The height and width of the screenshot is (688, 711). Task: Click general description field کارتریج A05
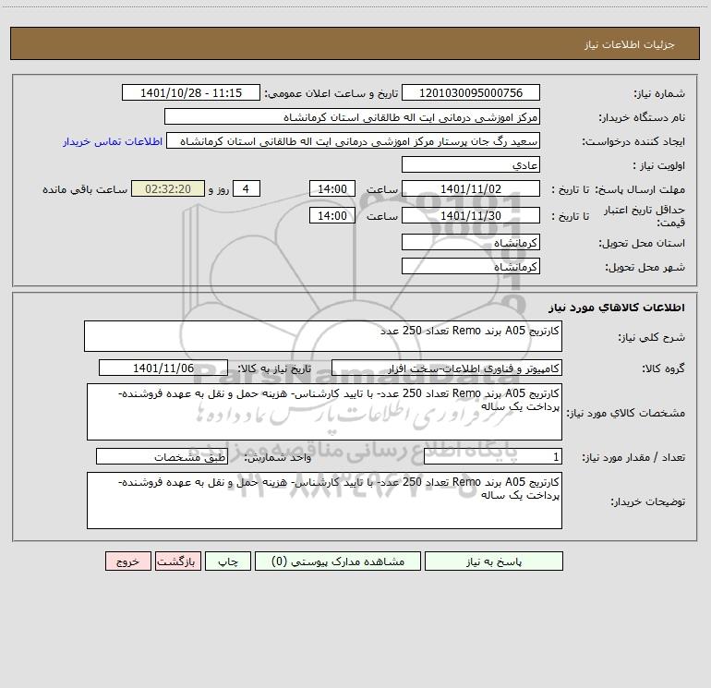[x=323, y=336]
